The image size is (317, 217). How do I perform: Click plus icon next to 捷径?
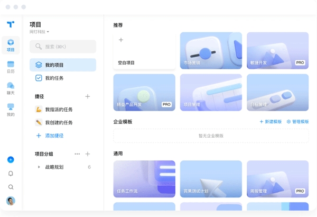88,96
